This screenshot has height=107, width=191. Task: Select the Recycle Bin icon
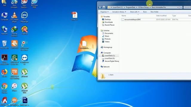pos(4,45)
